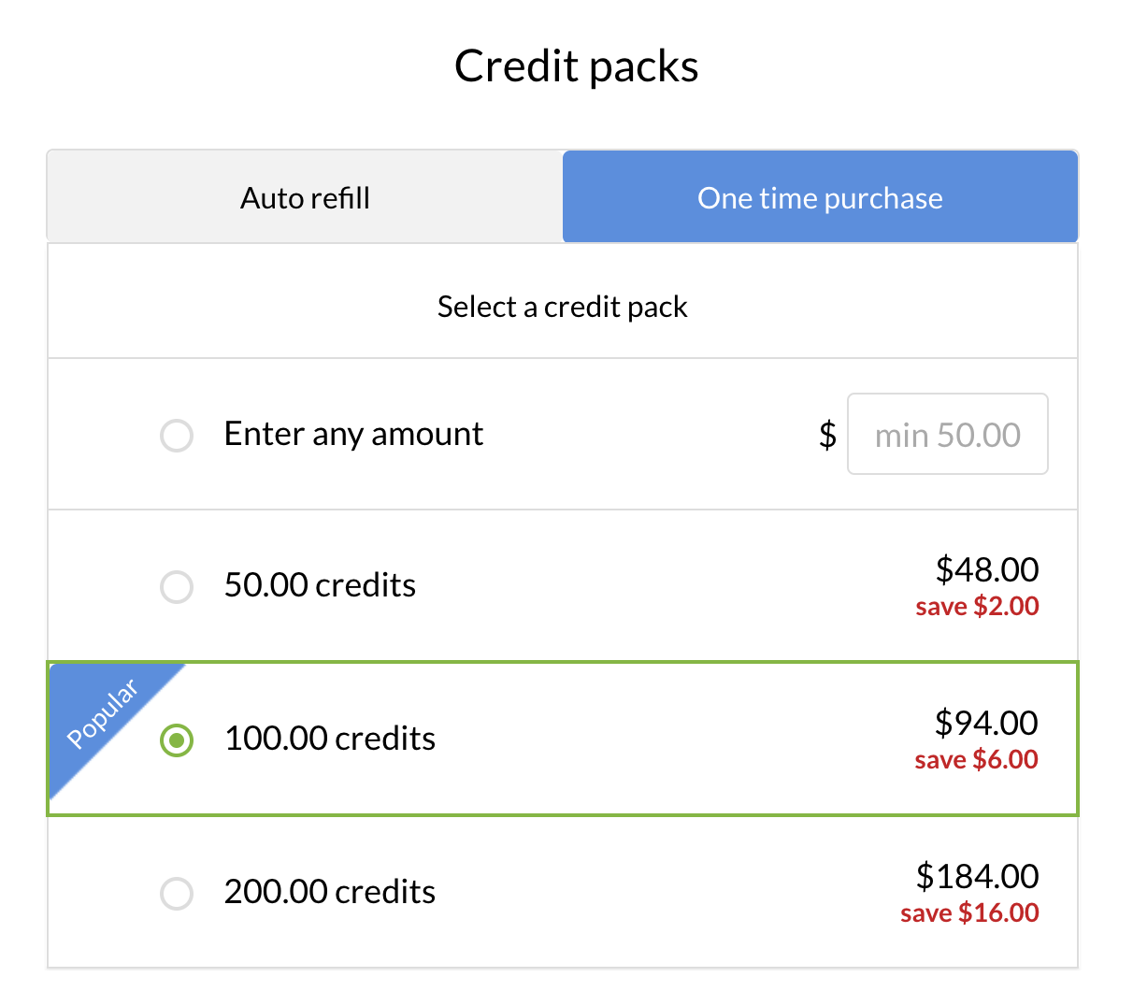Click the blue Popular ribbon badge

pyautogui.click(x=103, y=714)
